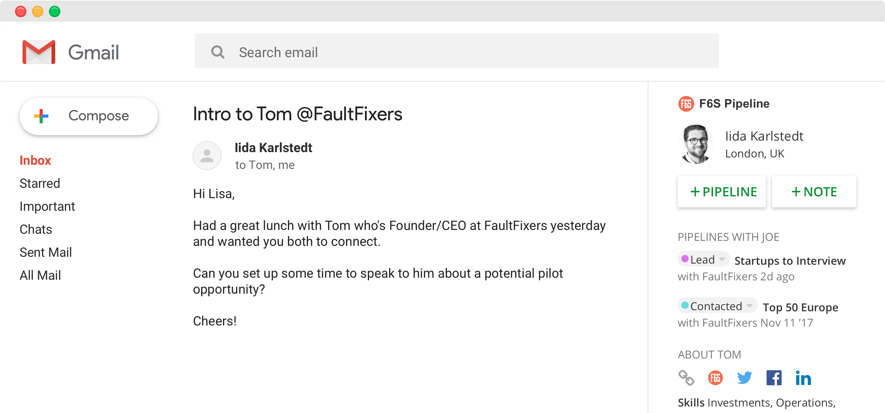The image size is (885, 413).
Task: Open the Twitter profile icon under About Tom
Action: point(745,378)
